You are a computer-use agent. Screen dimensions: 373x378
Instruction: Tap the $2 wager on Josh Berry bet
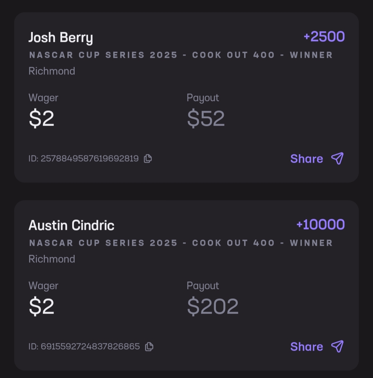pyautogui.click(x=41, y=118)
